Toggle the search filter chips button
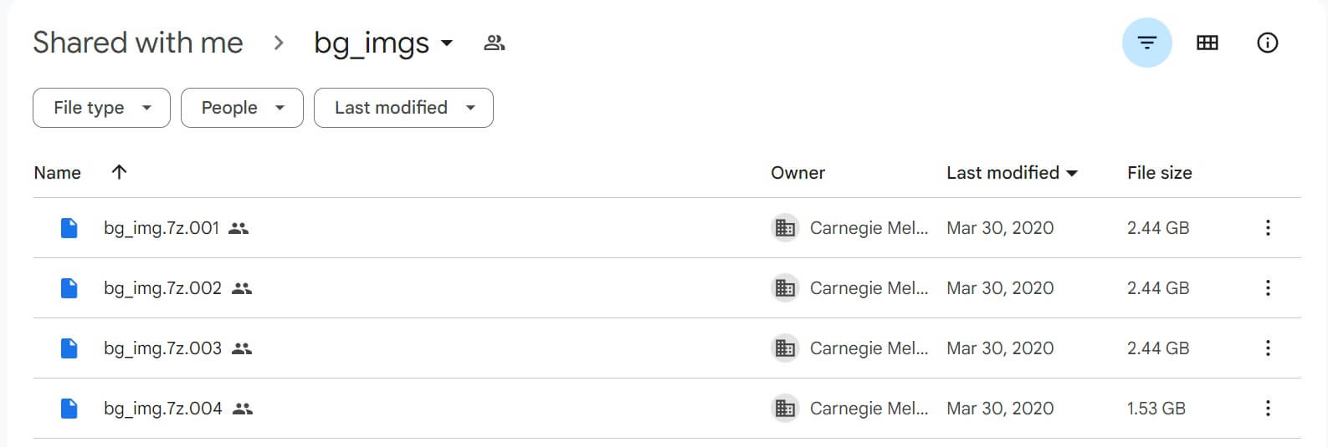Screen dimensions: 1328x447 tap(1146, 43)
